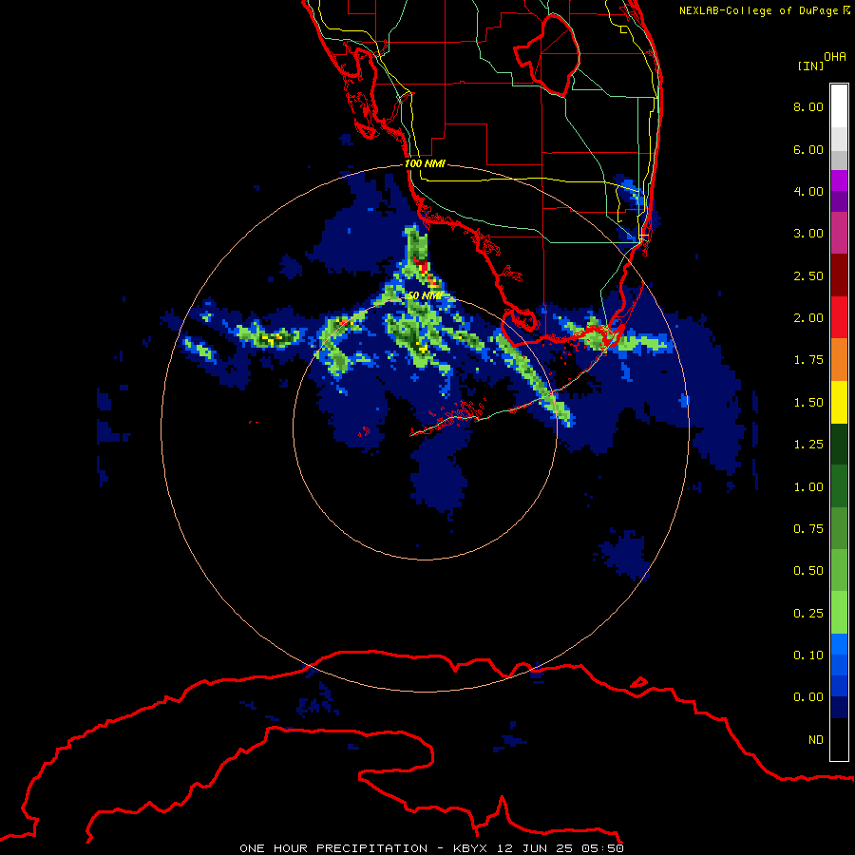Click the 0.50 legend value
855x855 pixels.
[808, 571]
